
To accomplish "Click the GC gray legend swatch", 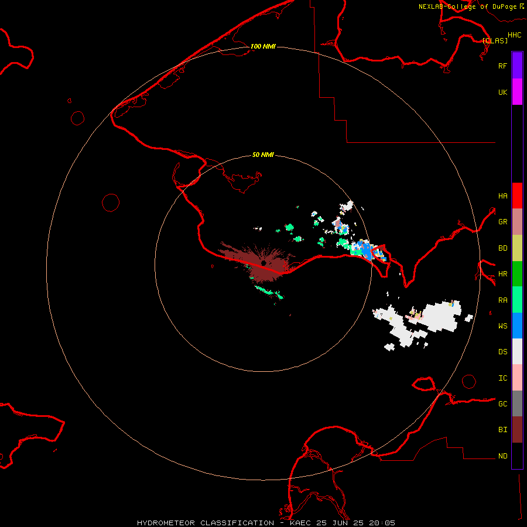I will [517, 403].
